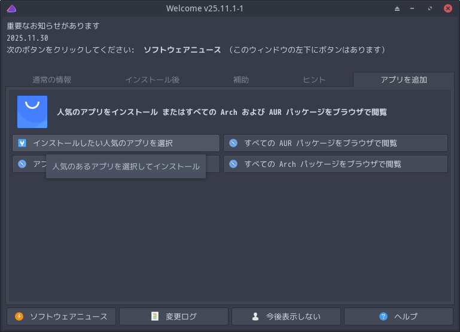
Task: Show the 変更ログ changelog
Action: click(173, 316)
